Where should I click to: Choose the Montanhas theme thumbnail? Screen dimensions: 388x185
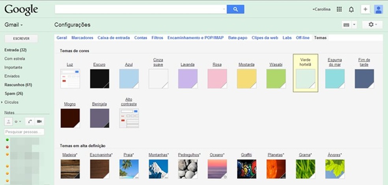pos(159,169)
